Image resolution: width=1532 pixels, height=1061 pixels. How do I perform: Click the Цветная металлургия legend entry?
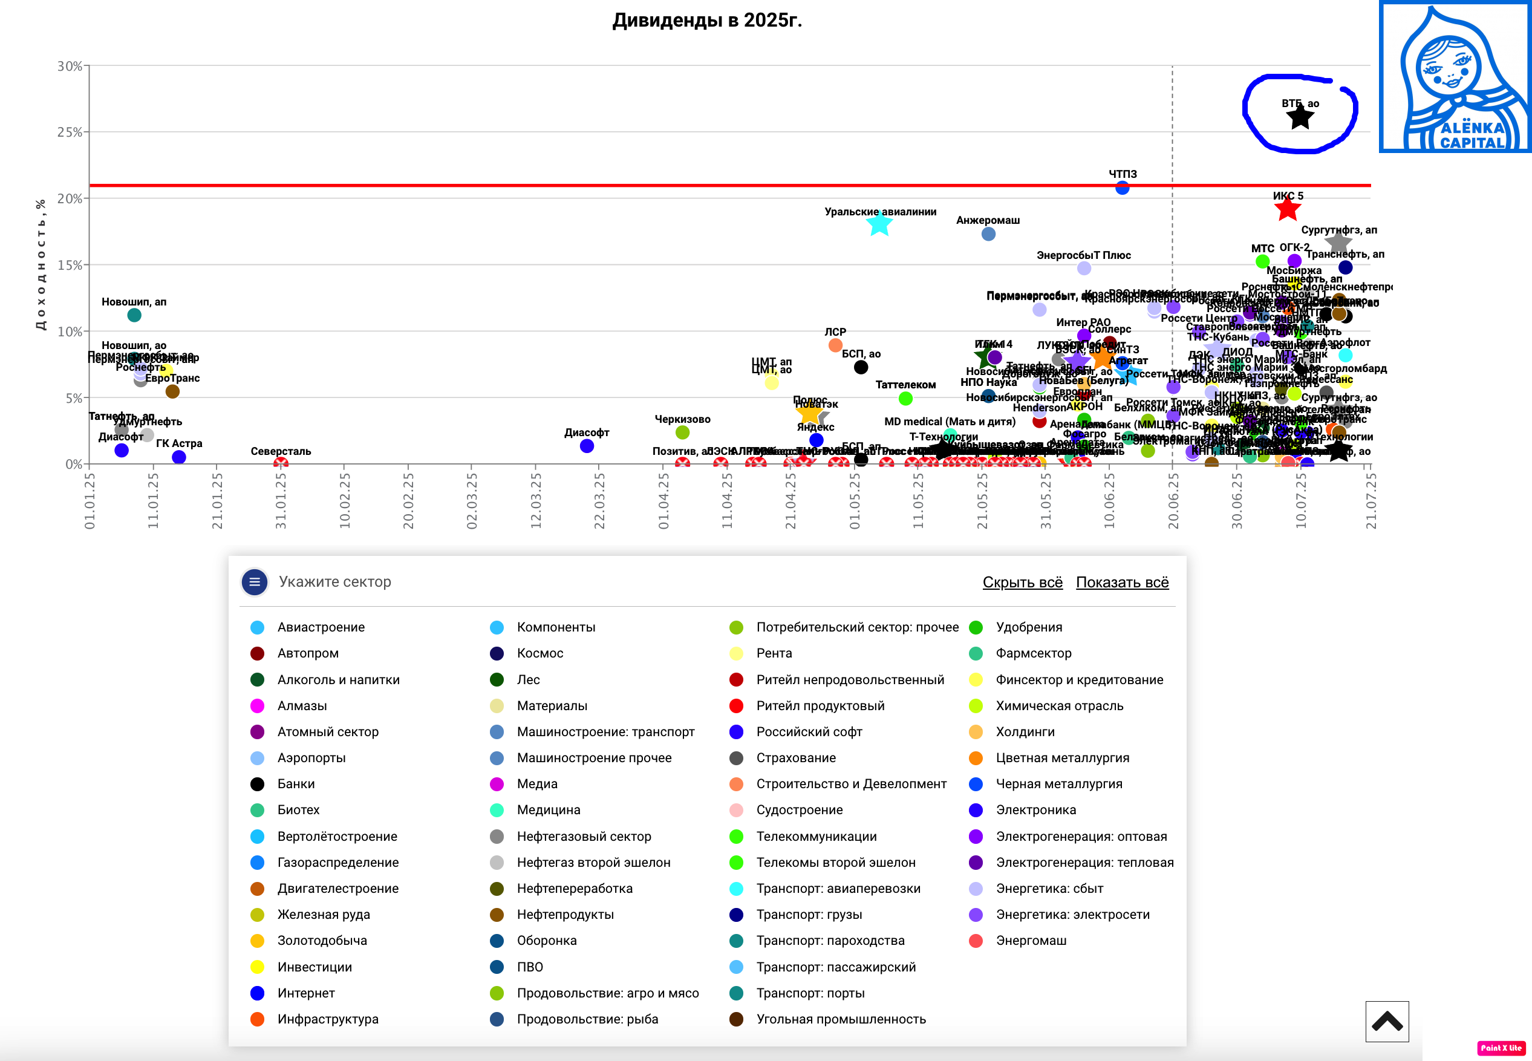pyautogui.click(x=1049, y=758)
